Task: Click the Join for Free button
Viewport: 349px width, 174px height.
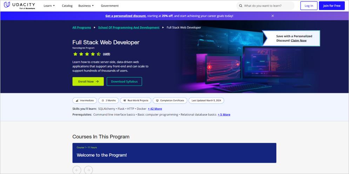Action: [x=332, y=6]
